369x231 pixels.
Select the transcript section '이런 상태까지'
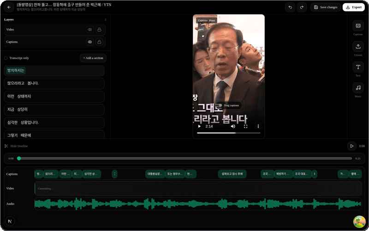[54, 97]
